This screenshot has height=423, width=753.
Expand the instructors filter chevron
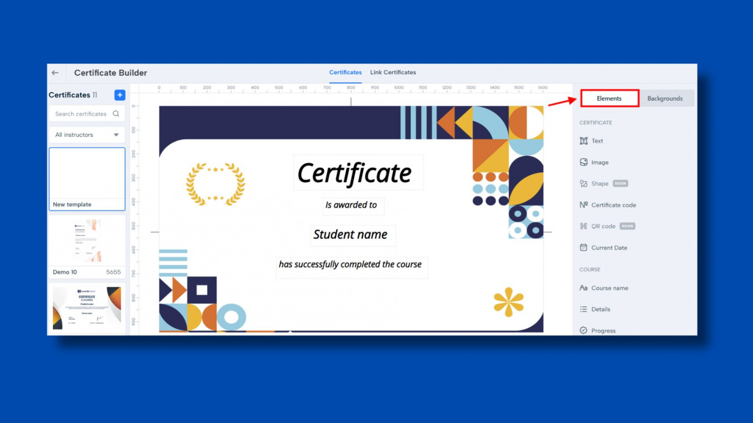[115, 134]
